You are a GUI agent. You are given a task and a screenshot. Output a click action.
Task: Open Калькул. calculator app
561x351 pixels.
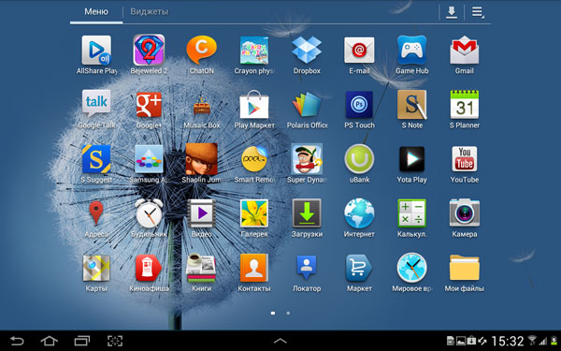[x=411, y=213]
